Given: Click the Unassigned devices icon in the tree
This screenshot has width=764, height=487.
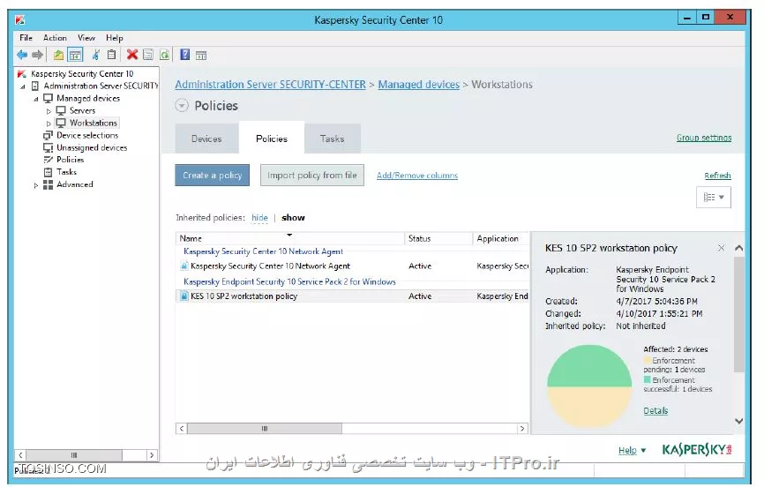Looking at the screenshot, I should (x=48, y=147).
